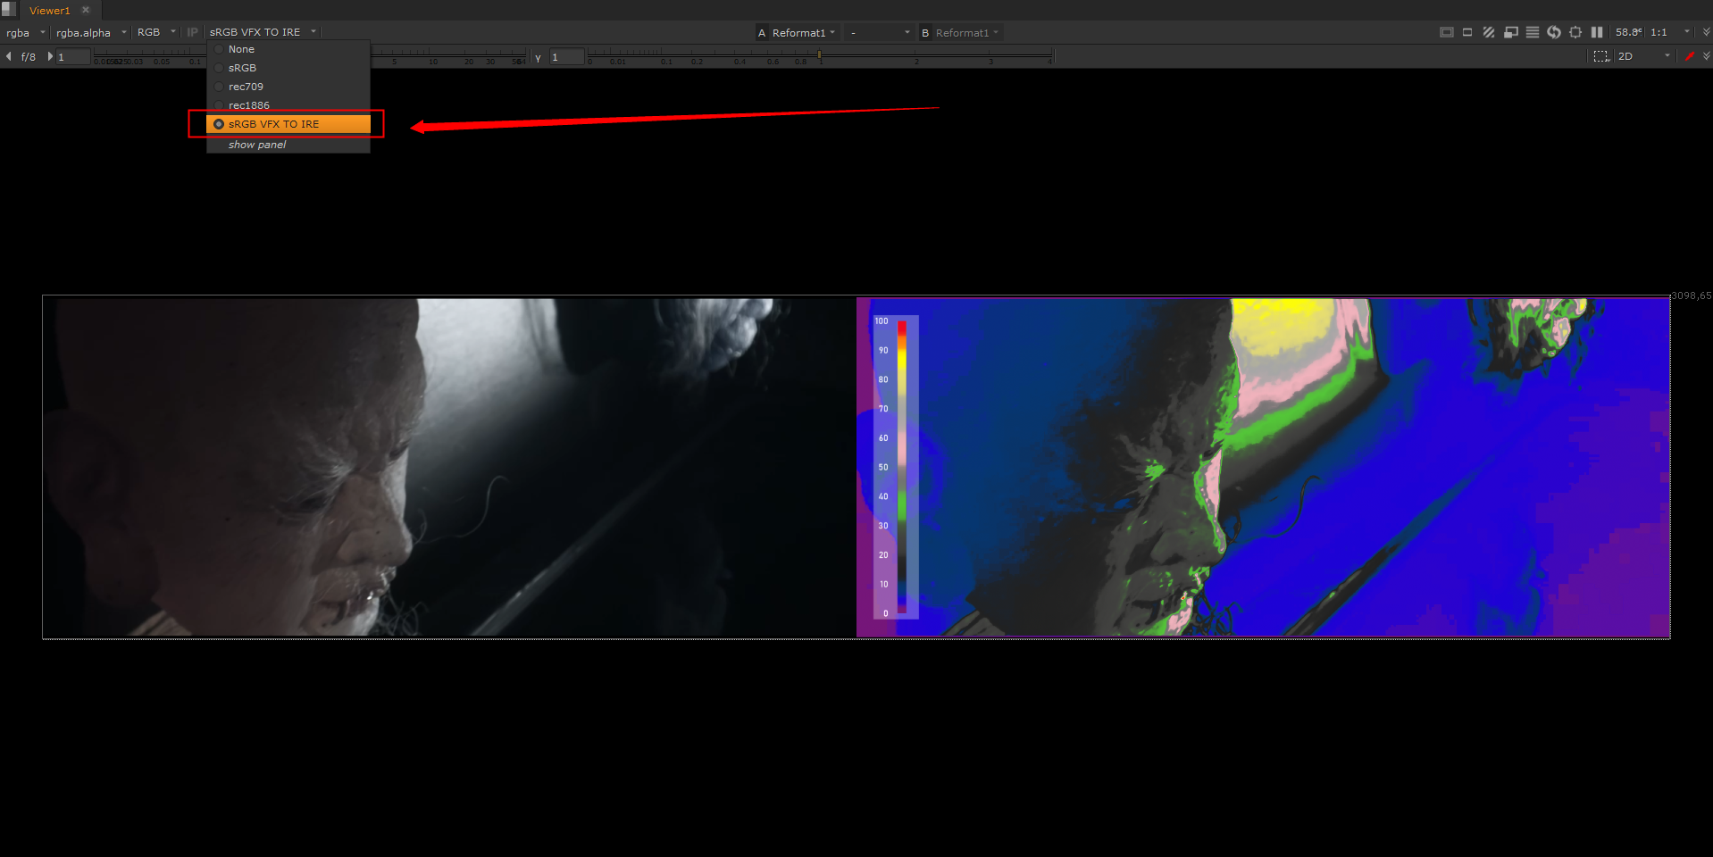Toggle the proxy mode icon
The width and height of the screenshot is (1713, 857).
(1510, 32)
